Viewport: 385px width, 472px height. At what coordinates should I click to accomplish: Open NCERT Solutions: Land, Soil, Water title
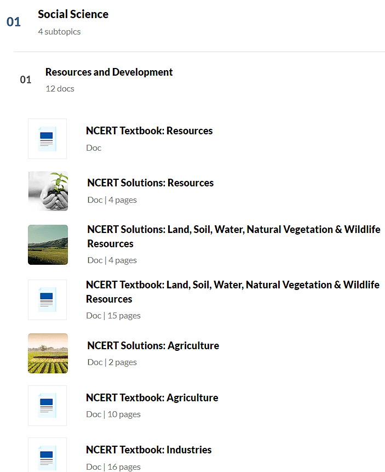[x=233, y=236]
